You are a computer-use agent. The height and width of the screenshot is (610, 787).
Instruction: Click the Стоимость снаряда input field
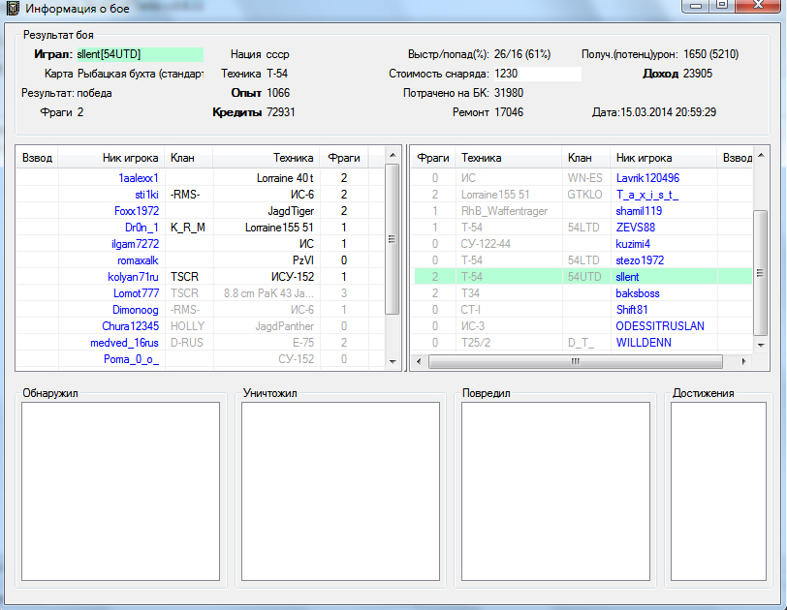[537, 74]
